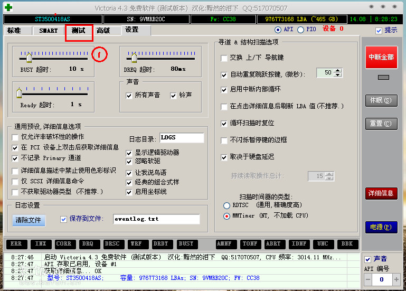Select the PIO access mode radio
The height and width of the screenshot is (291, 406).
click(x=300, y=30)
